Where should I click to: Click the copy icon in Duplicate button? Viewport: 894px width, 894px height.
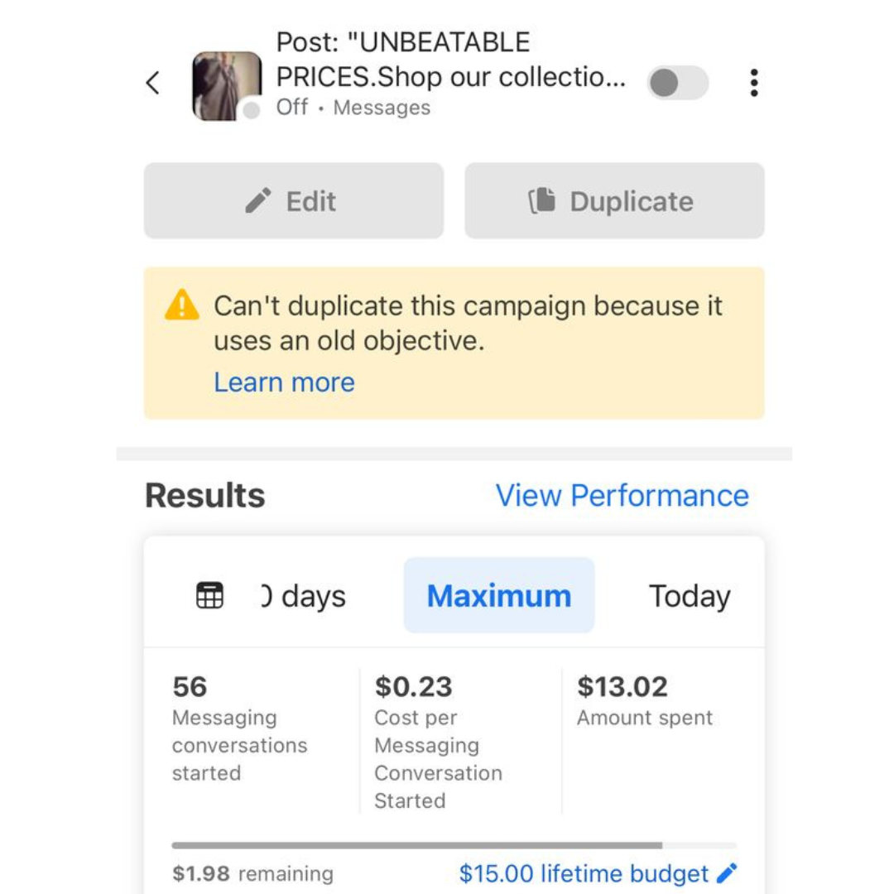[x=541, y=201]
